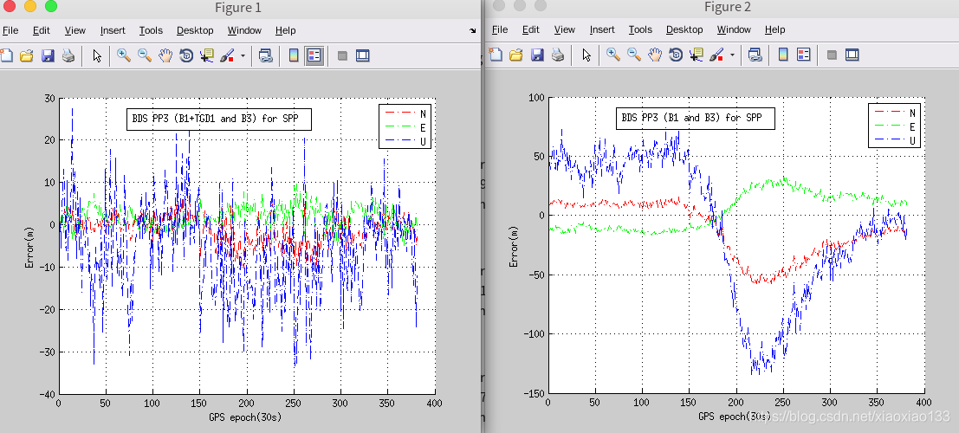This screenshot has width=959, height=433.
Task: Open brush color dropdown arrow in Figure 1
Action: point(243,55)
